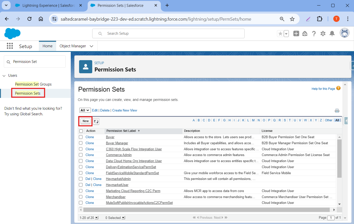Open Permission Sets in sidebar
Screen dimensions: 354x224
pyautogui.click(x=28, y=93)
